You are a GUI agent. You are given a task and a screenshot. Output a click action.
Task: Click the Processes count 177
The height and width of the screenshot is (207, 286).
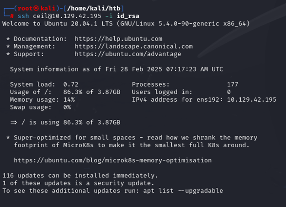pos(233,84)
